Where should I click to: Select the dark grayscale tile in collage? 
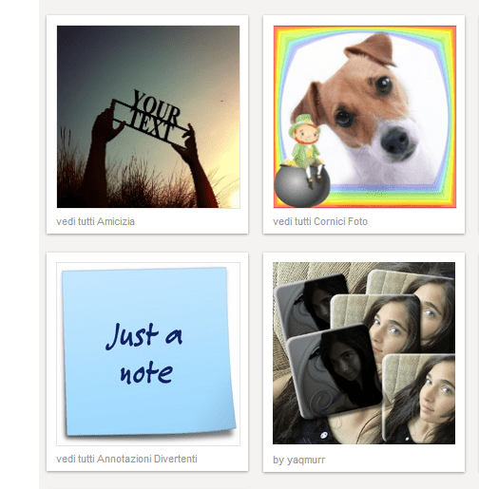coord(335,371)
